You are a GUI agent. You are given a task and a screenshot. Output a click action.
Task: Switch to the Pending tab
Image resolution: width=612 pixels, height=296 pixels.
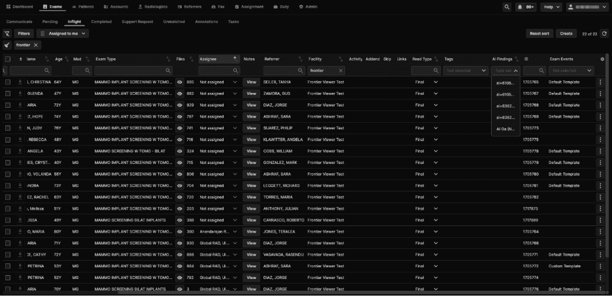[x=50, y=22]
